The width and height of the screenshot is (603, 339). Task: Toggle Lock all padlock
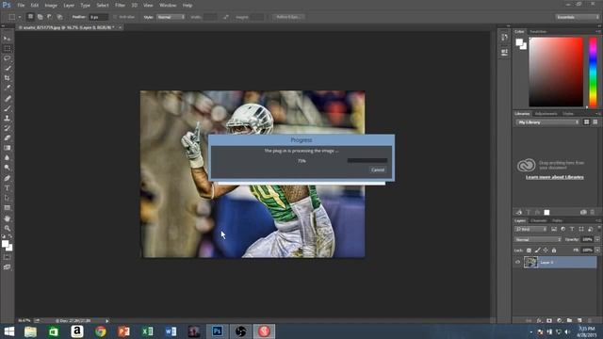554,250
